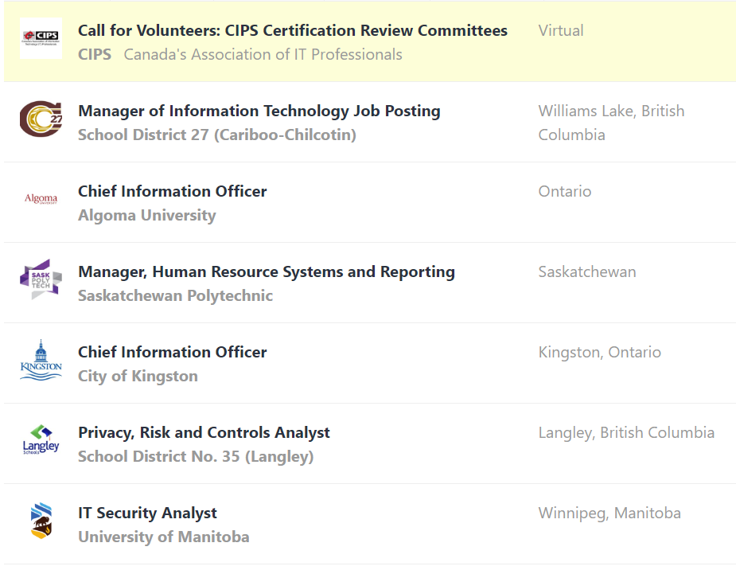This screenshot has width=736, height=574.
Task: Open Privacy, Risk and Controls Analyst posting
Action: (204, 432)
